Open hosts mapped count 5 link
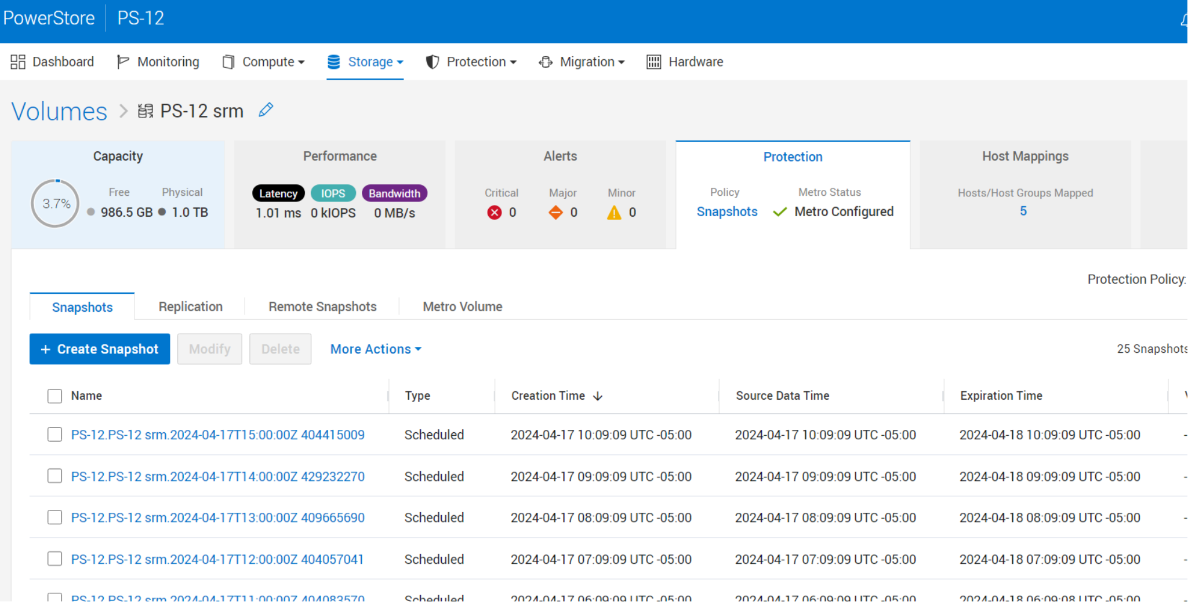 coord(1023,211)
